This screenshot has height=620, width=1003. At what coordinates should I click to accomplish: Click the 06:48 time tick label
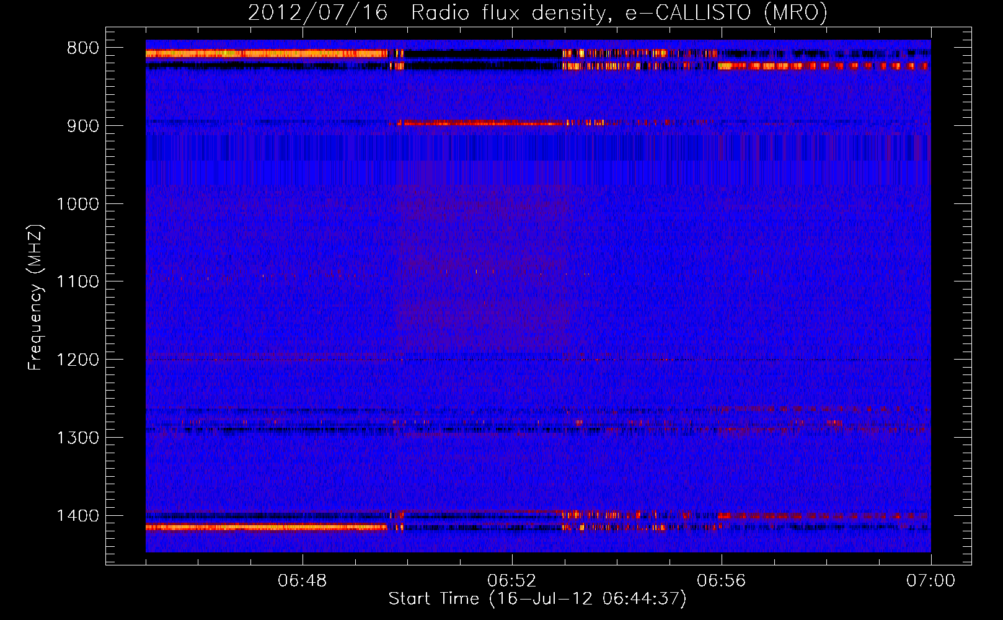pos(303,581)
